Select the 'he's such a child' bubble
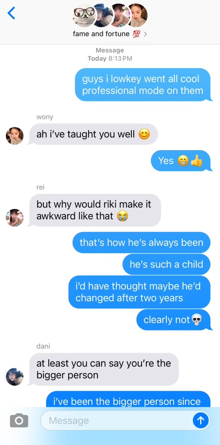This screenshot has width=220, height=445. pos(167,264)
